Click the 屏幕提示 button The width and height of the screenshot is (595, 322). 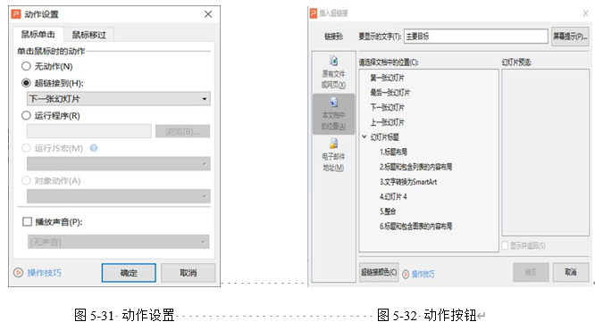click(x=570, y=37)
